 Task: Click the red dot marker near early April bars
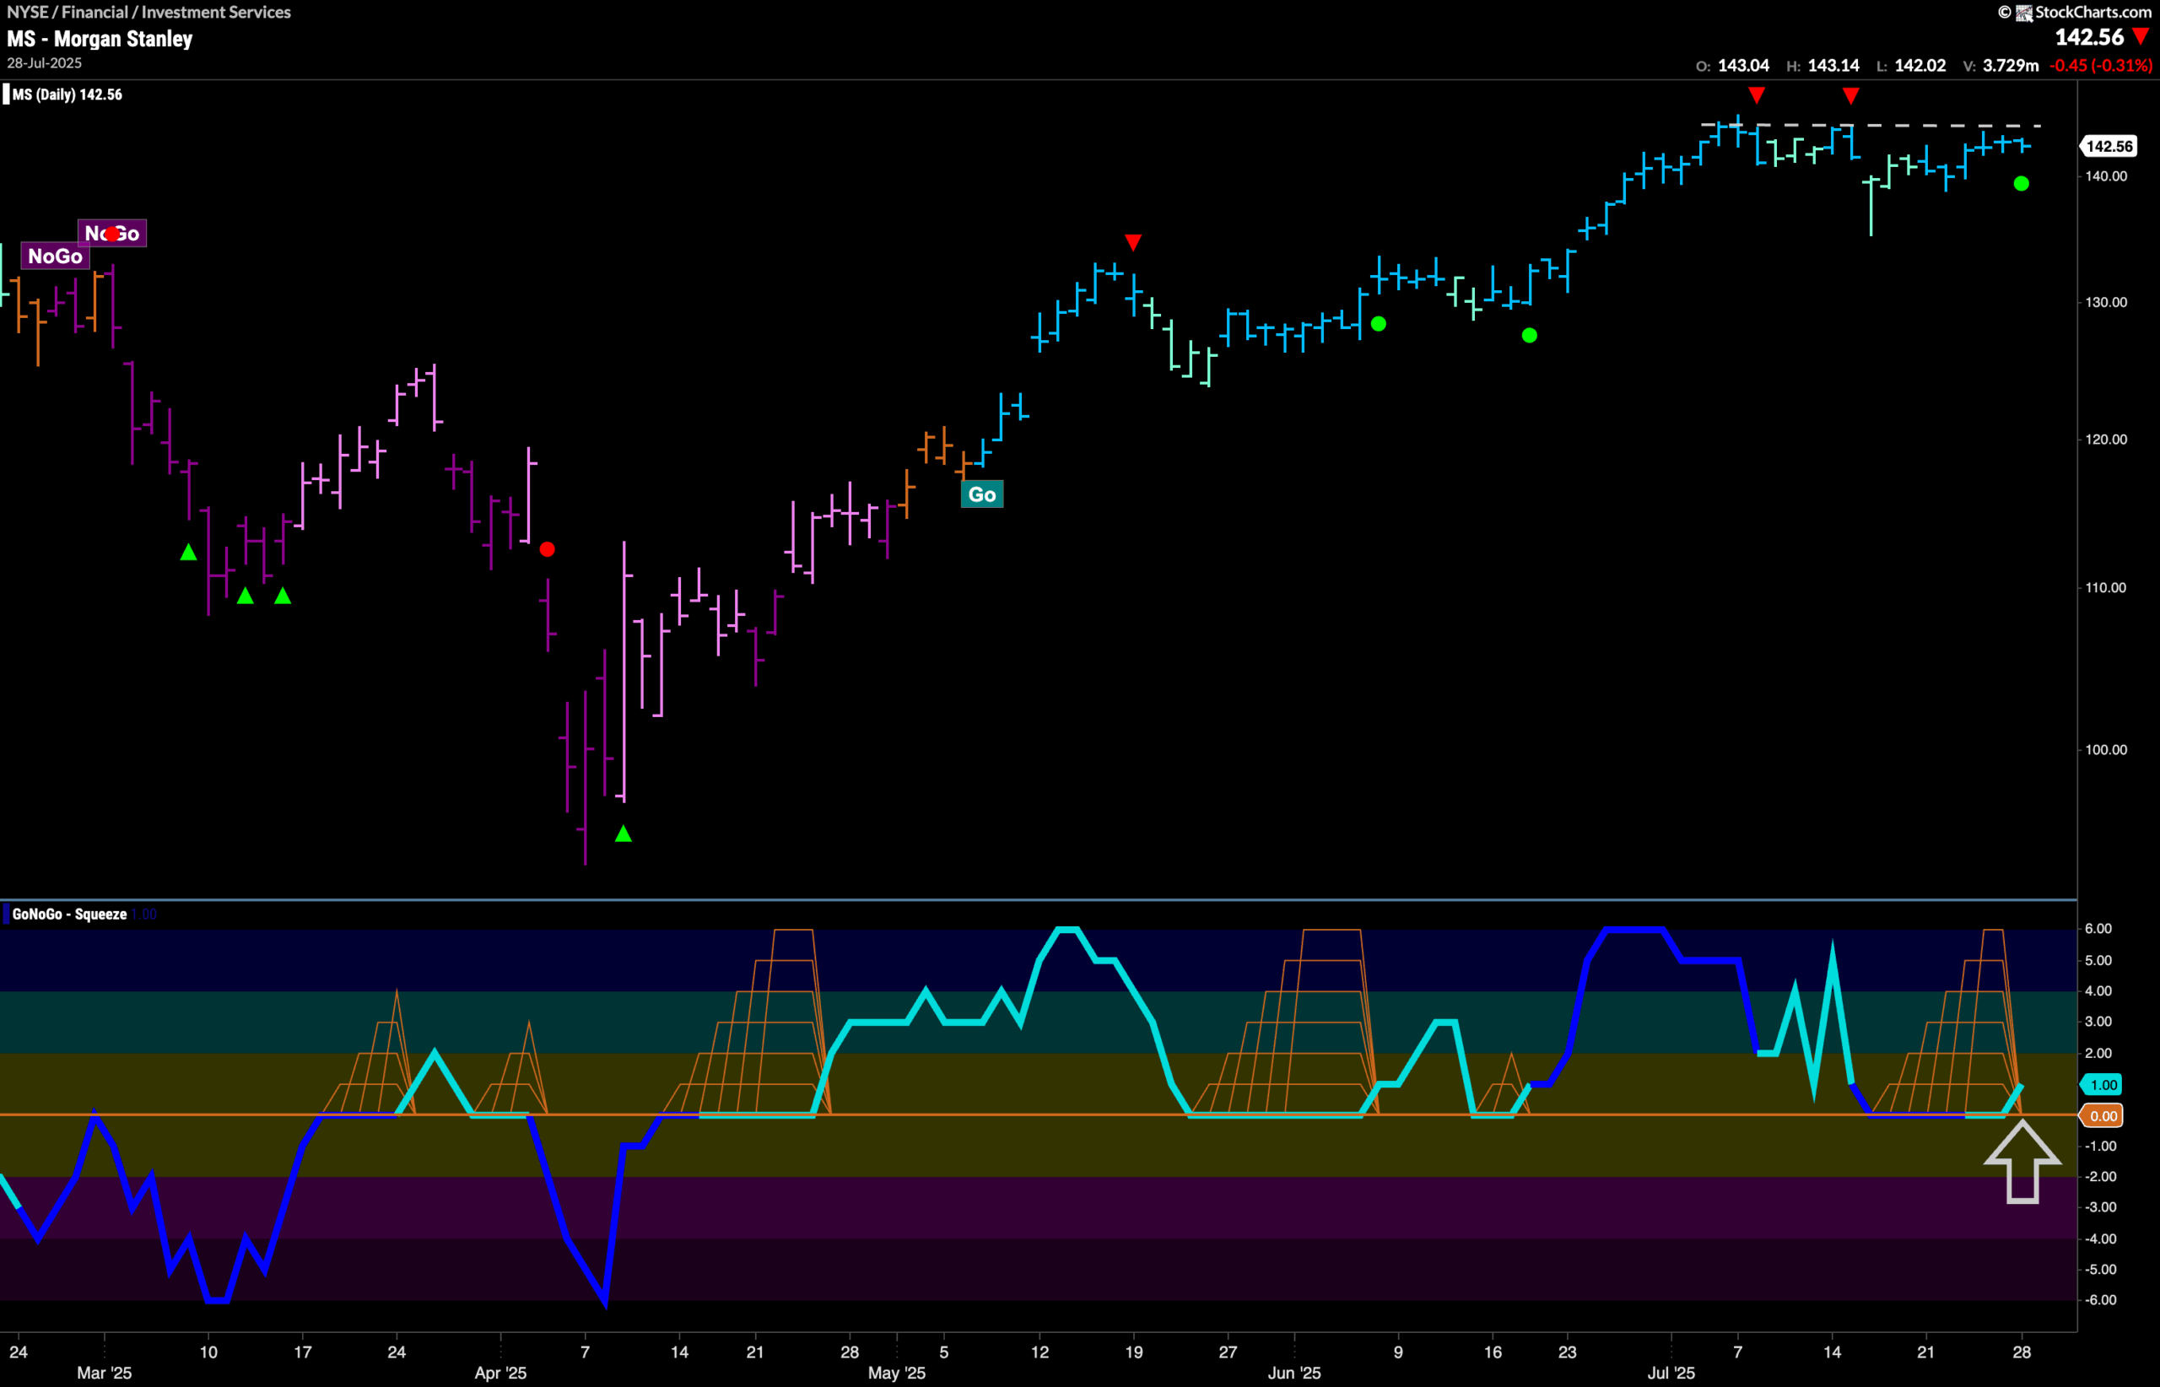[x=547, y=549]
